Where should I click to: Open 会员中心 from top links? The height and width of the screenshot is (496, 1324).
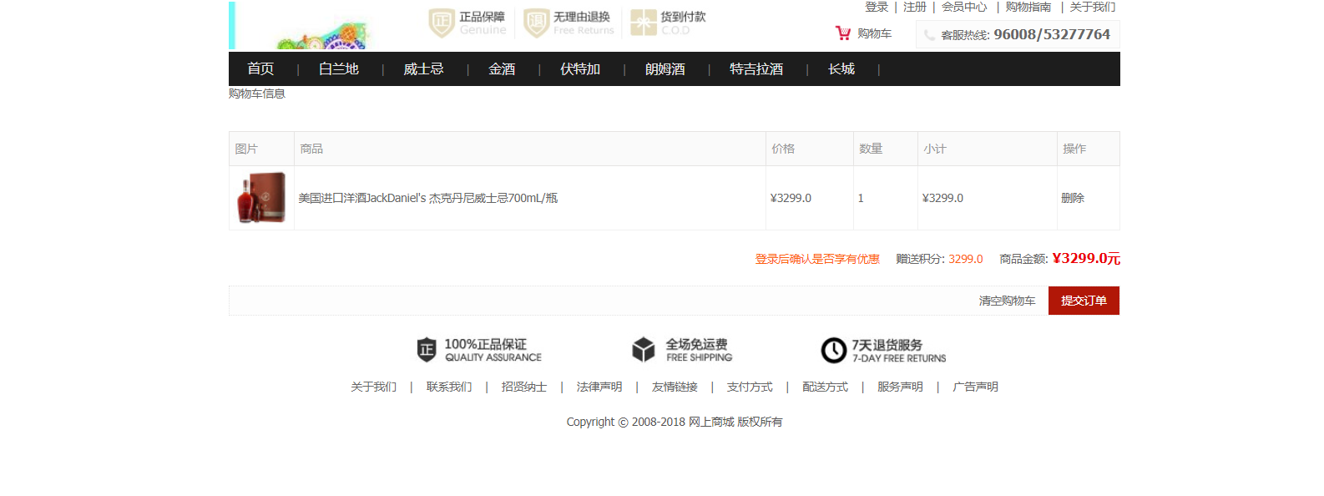(x=964, y=7)
